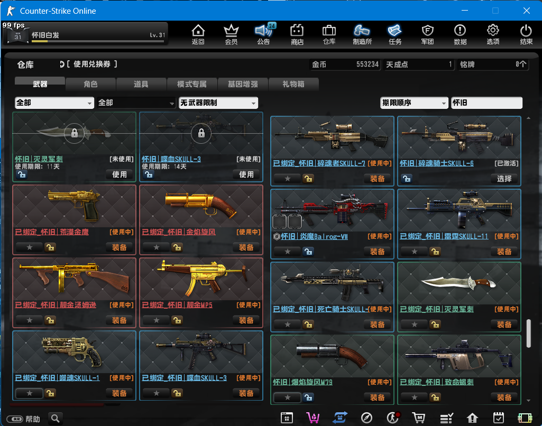Click the compass icon in bottom bar

366,418
